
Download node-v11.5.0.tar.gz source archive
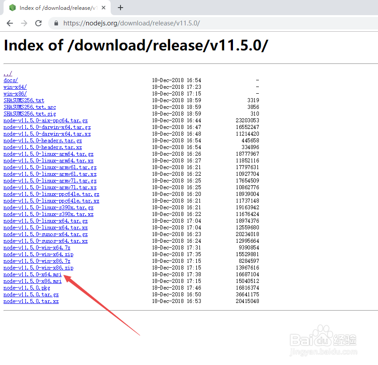pyautogui.click(x=31, y=294)
